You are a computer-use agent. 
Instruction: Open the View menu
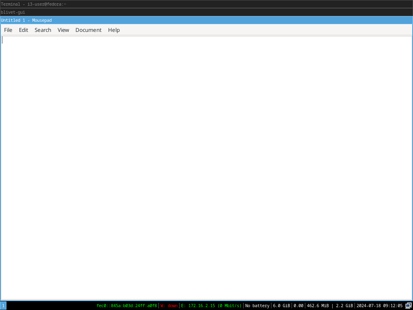[63, 30]
